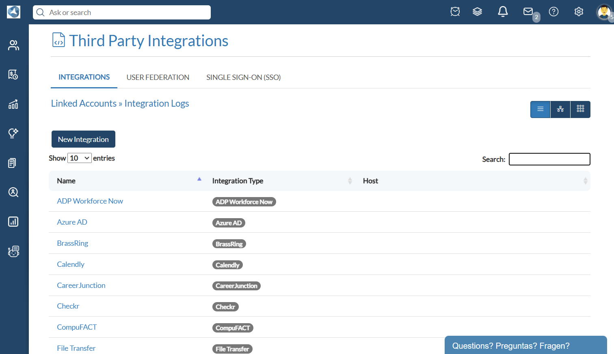
Task: Click the mail unread count badge
Action: point(536,17)
